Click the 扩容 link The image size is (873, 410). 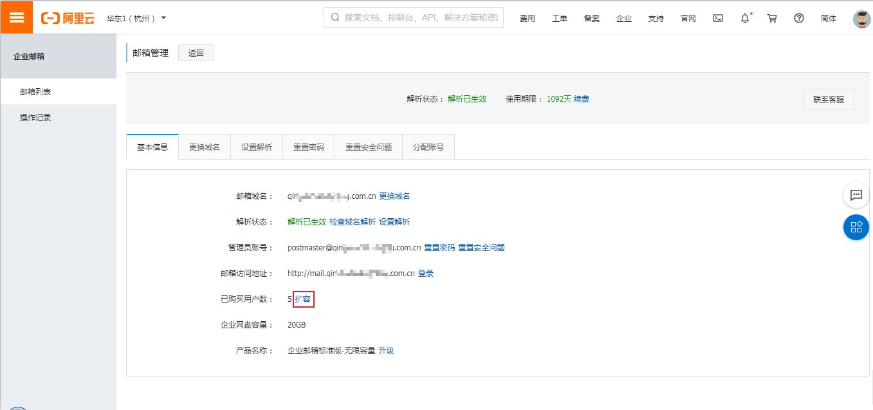click(303, 299)
